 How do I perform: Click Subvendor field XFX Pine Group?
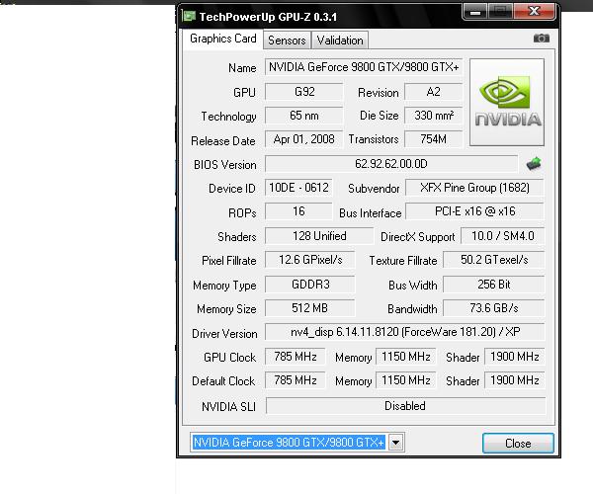(x=474, y=188)
